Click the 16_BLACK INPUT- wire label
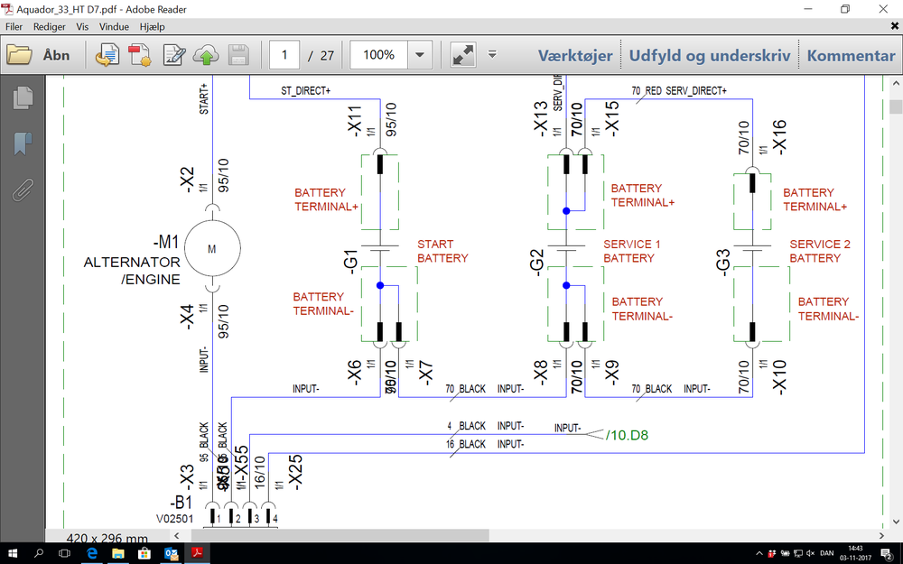The height and width of the screenshot is (564, 903). 486,444
